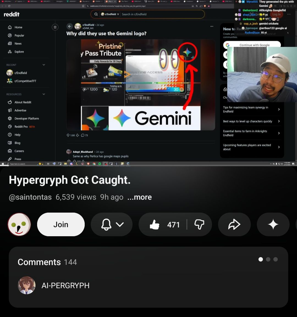Collapse reddit navigation with hamburger button
Screen dimensions: 297x317
click(55, 27)
